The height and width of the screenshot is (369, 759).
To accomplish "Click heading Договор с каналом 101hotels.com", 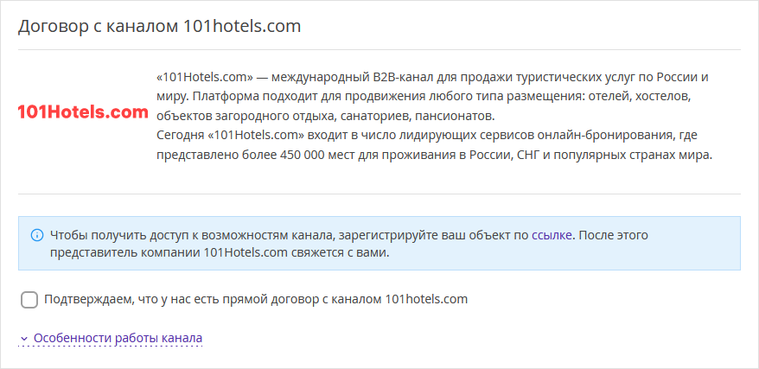I will click(159, 26).
